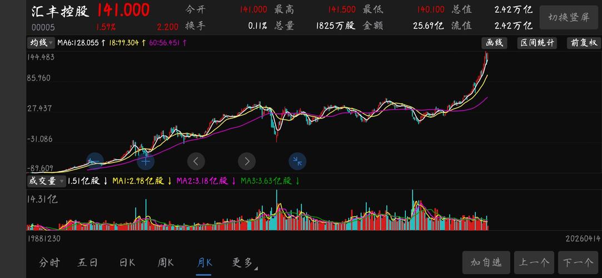
Task: Switch to the 分时 tab
Action: click(x=49, y=262)
